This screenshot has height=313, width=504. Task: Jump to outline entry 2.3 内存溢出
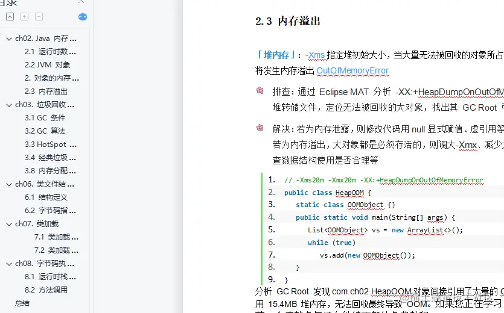46,91
